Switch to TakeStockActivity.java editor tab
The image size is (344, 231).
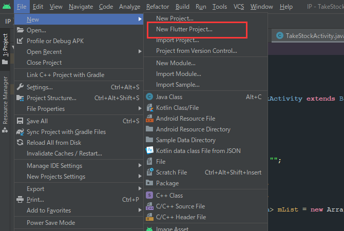(x=308, y=35)
